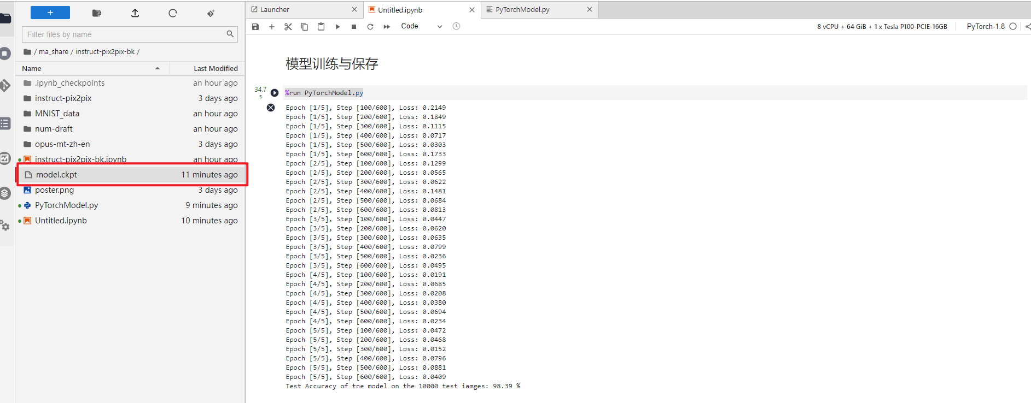The image size is (1031, 403).
Task: Navigate to ma_share in the breadcrumb
Action: pos(54,52)
